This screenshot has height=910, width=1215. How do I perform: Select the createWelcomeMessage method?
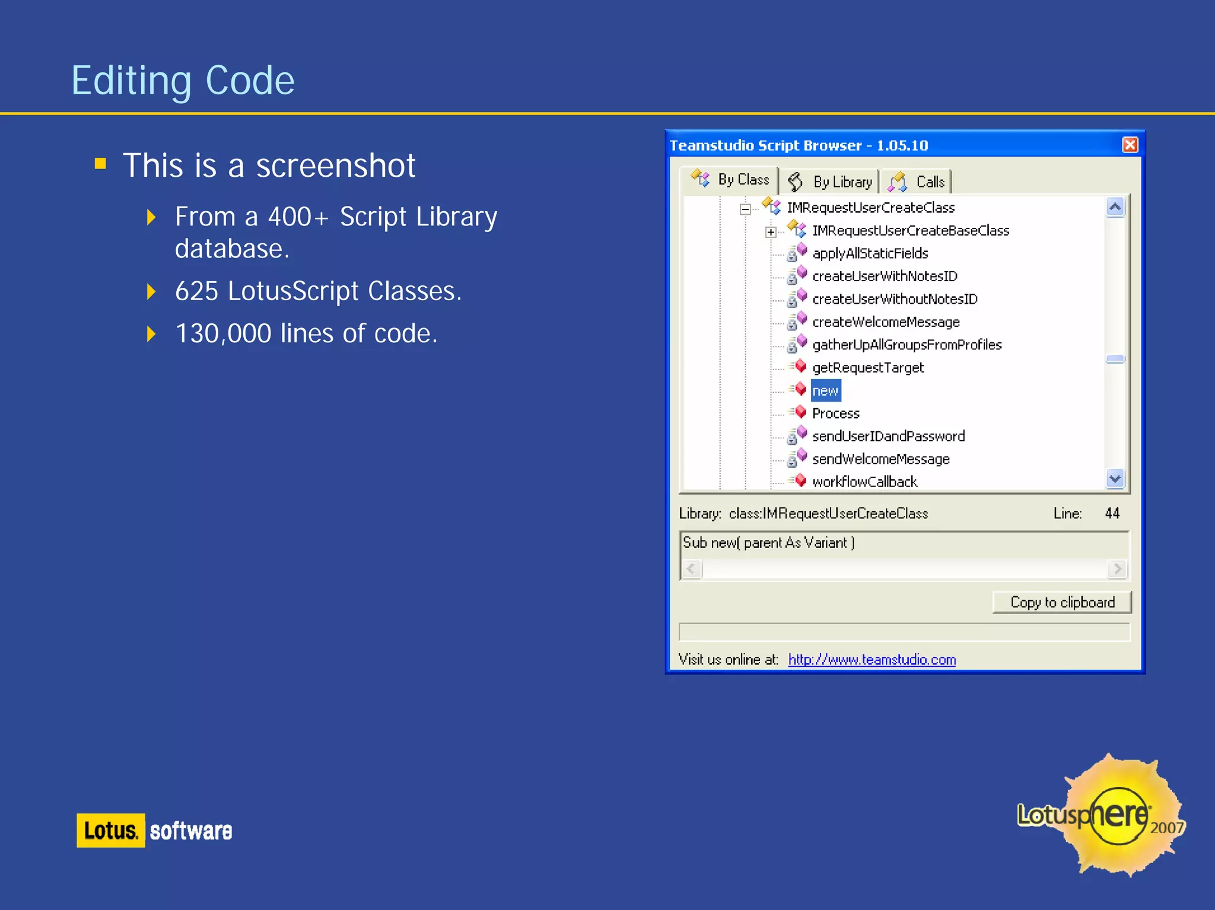tap(885, 322)
